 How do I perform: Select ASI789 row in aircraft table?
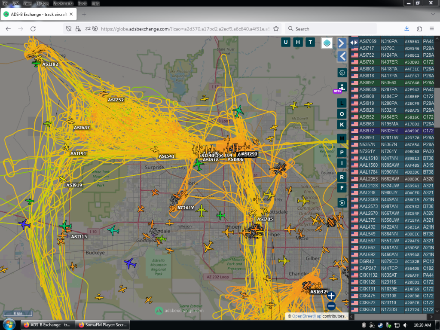click(393, 62)
